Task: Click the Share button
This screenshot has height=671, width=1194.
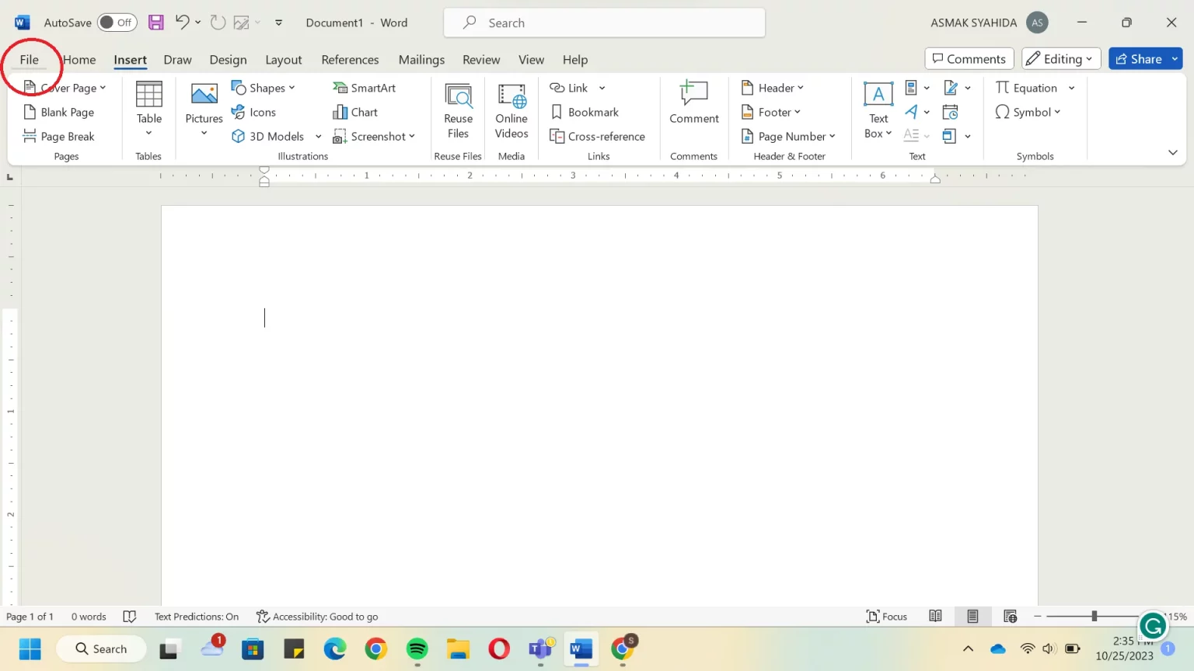Action: coord(1137,59)
